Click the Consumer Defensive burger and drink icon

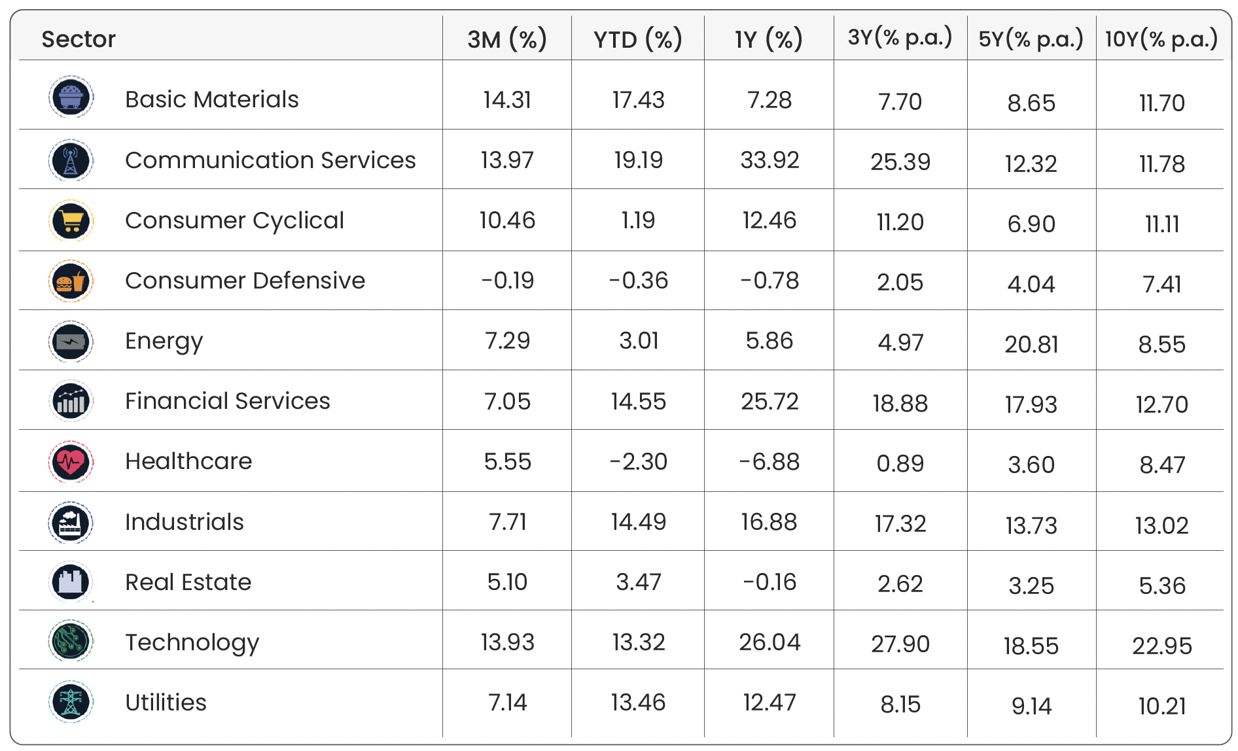point(71,281)
